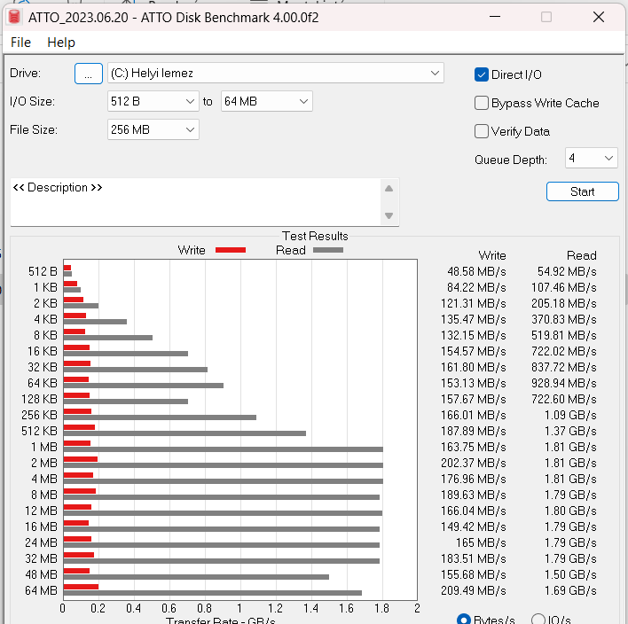Click the Read column header in results
Screen dimensions: 628x624
click(582, 255)
